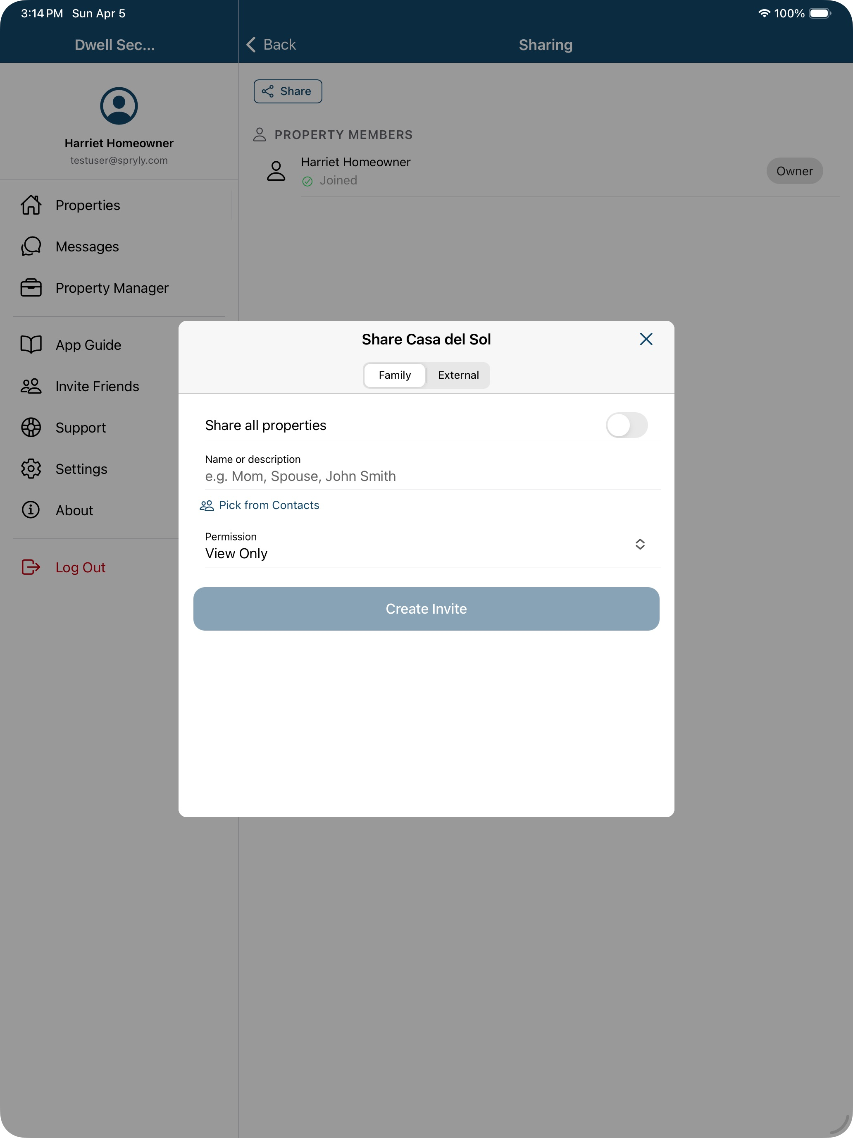
Task: Click the gear Settings icon
Action: pos(31,469)
